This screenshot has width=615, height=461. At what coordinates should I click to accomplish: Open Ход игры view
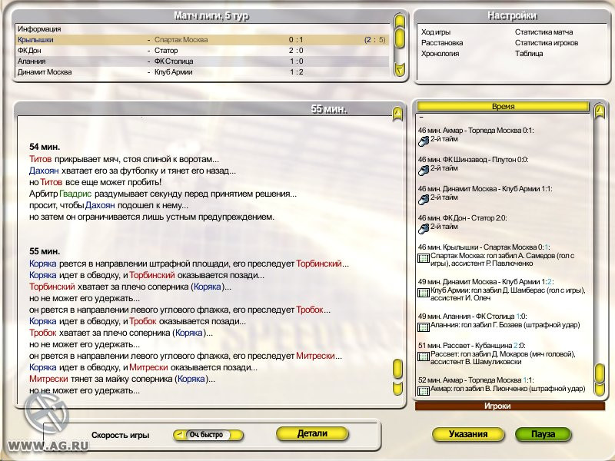436,32
